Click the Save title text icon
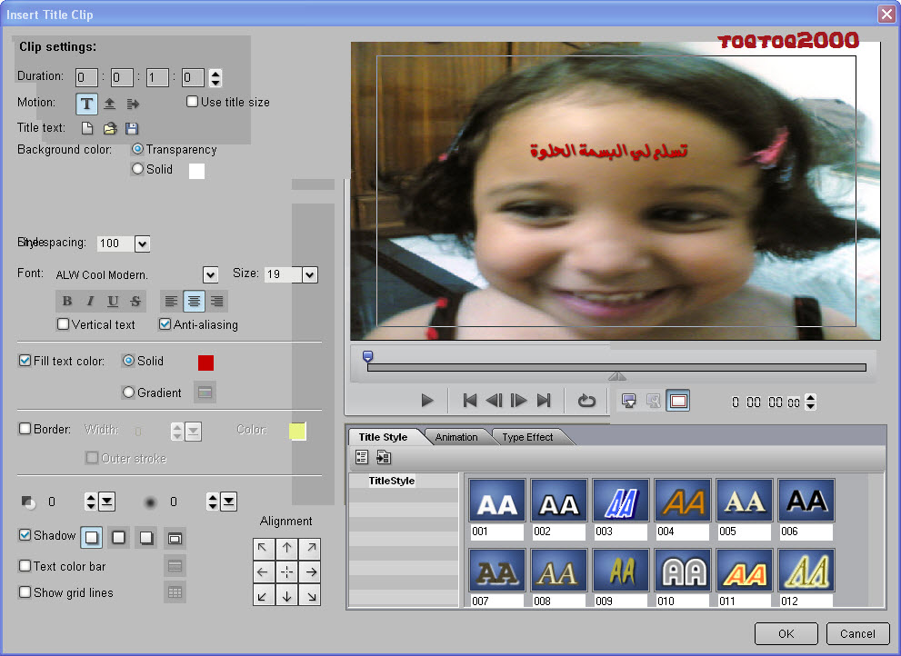This screenshot has width=901, height=656. (x=132, y=129)
